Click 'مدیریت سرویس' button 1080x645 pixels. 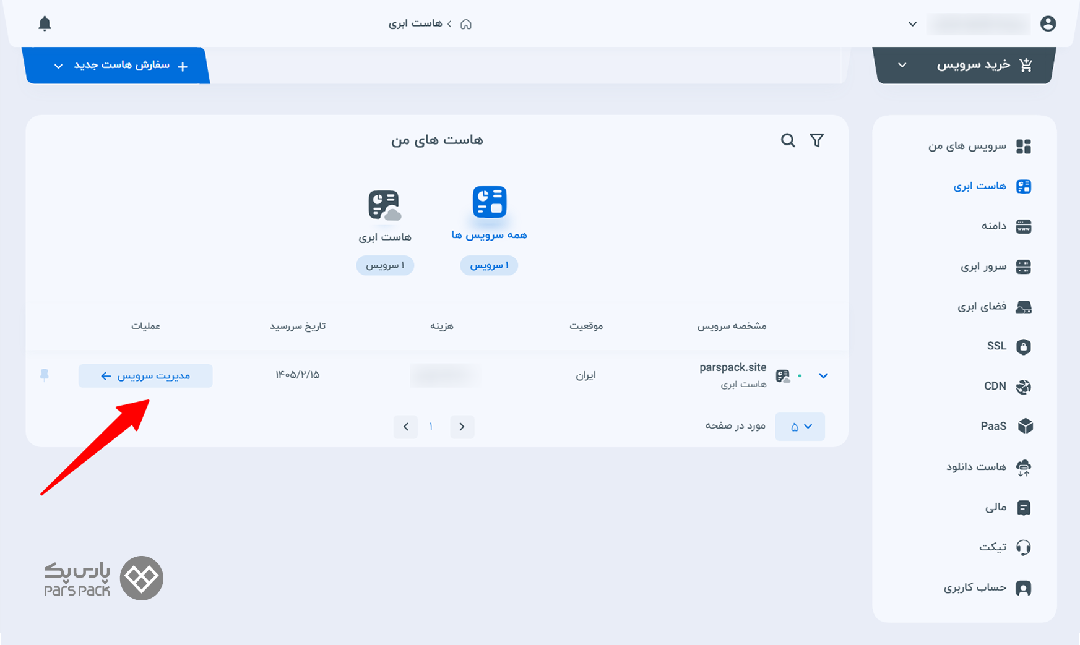145,376
